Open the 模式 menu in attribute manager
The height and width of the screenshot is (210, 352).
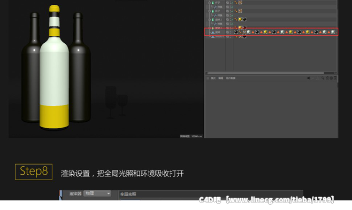point(213,78)
